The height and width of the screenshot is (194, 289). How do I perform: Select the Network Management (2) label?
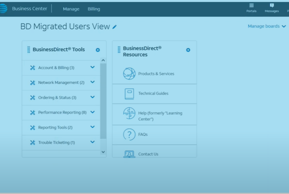coord(61,82)
